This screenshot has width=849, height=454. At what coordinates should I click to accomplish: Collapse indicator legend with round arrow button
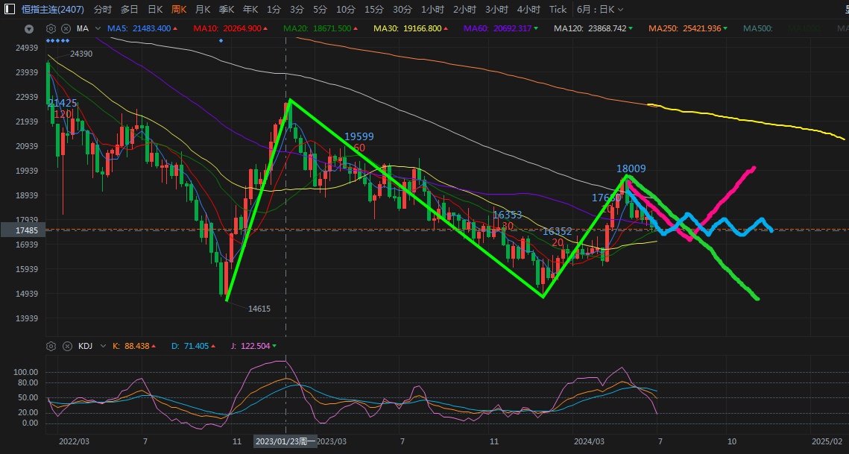29,29
